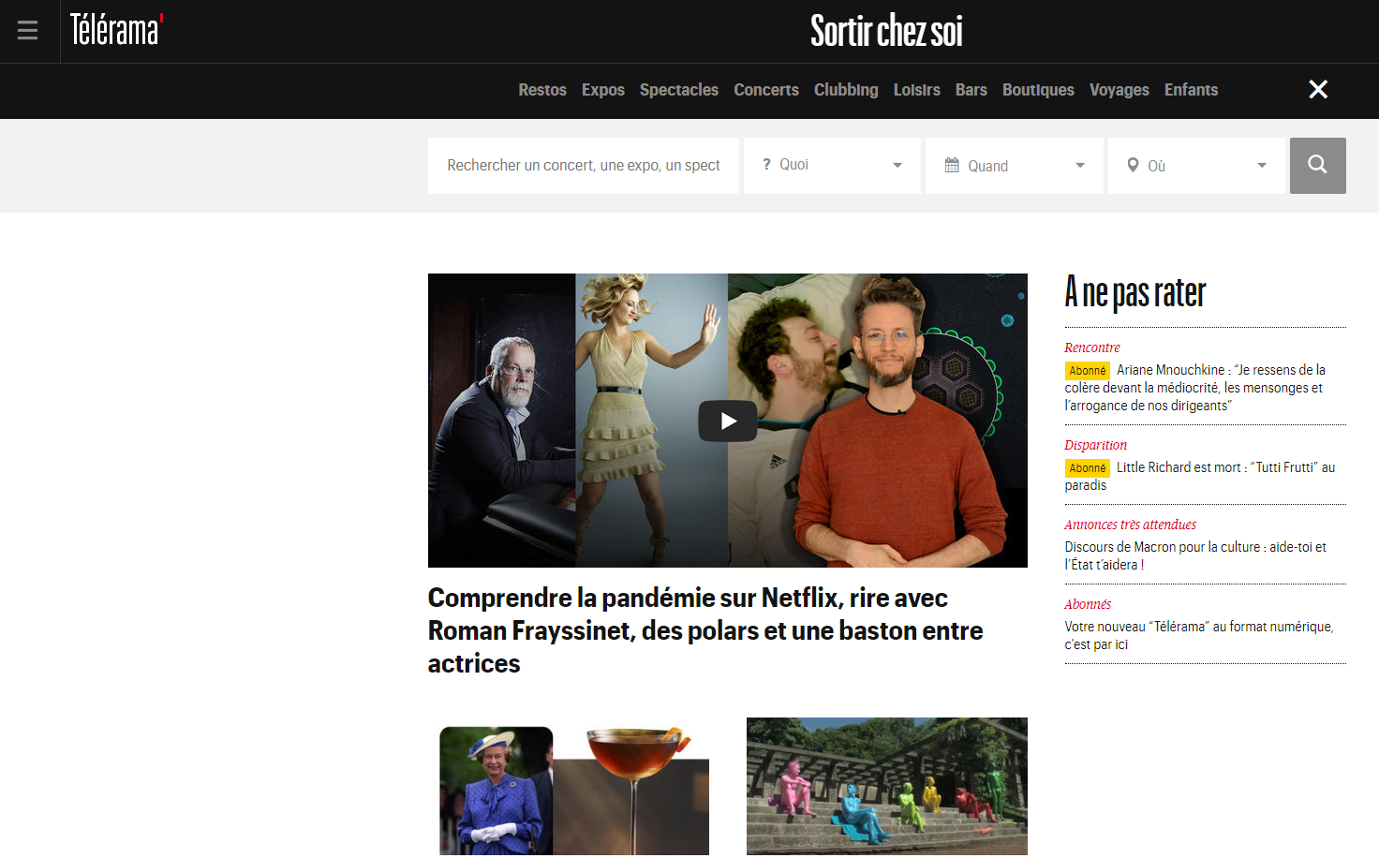This screenshot has height=858, width=1379.
Task: Click the Annonces très attendues label
Action: point(1130,525)
